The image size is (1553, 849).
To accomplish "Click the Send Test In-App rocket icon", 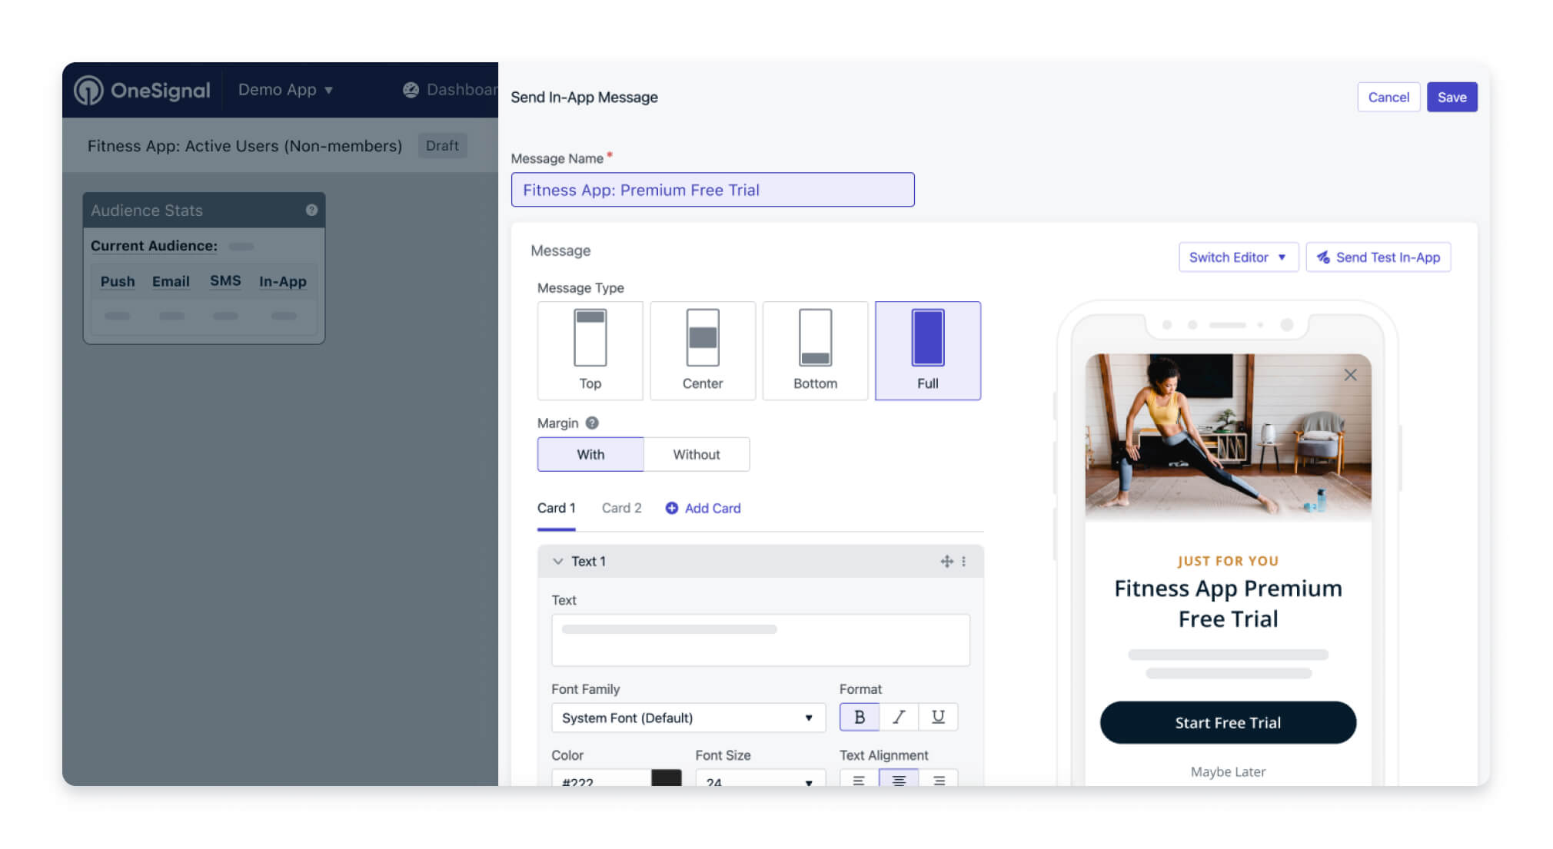I will click(1323, 257).
